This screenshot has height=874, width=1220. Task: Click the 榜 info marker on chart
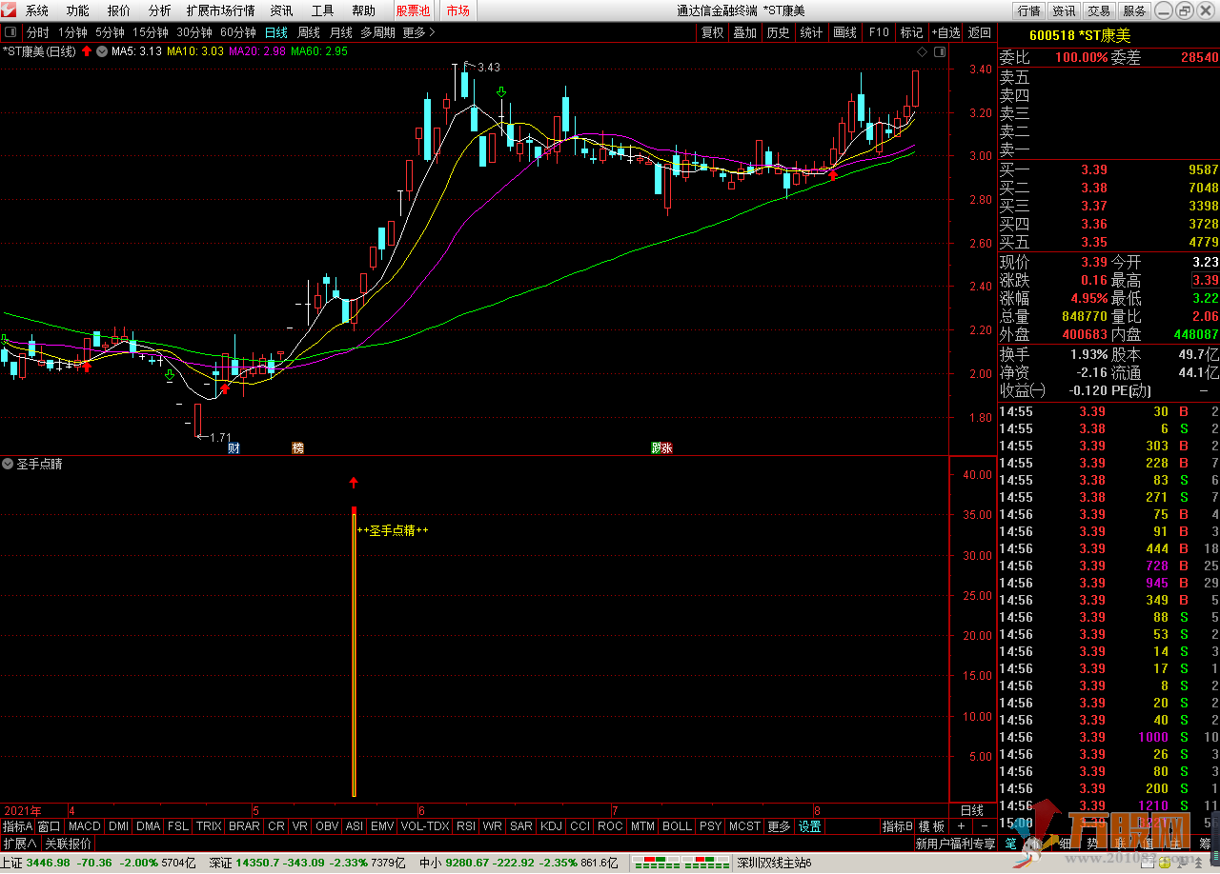[297, 447]
